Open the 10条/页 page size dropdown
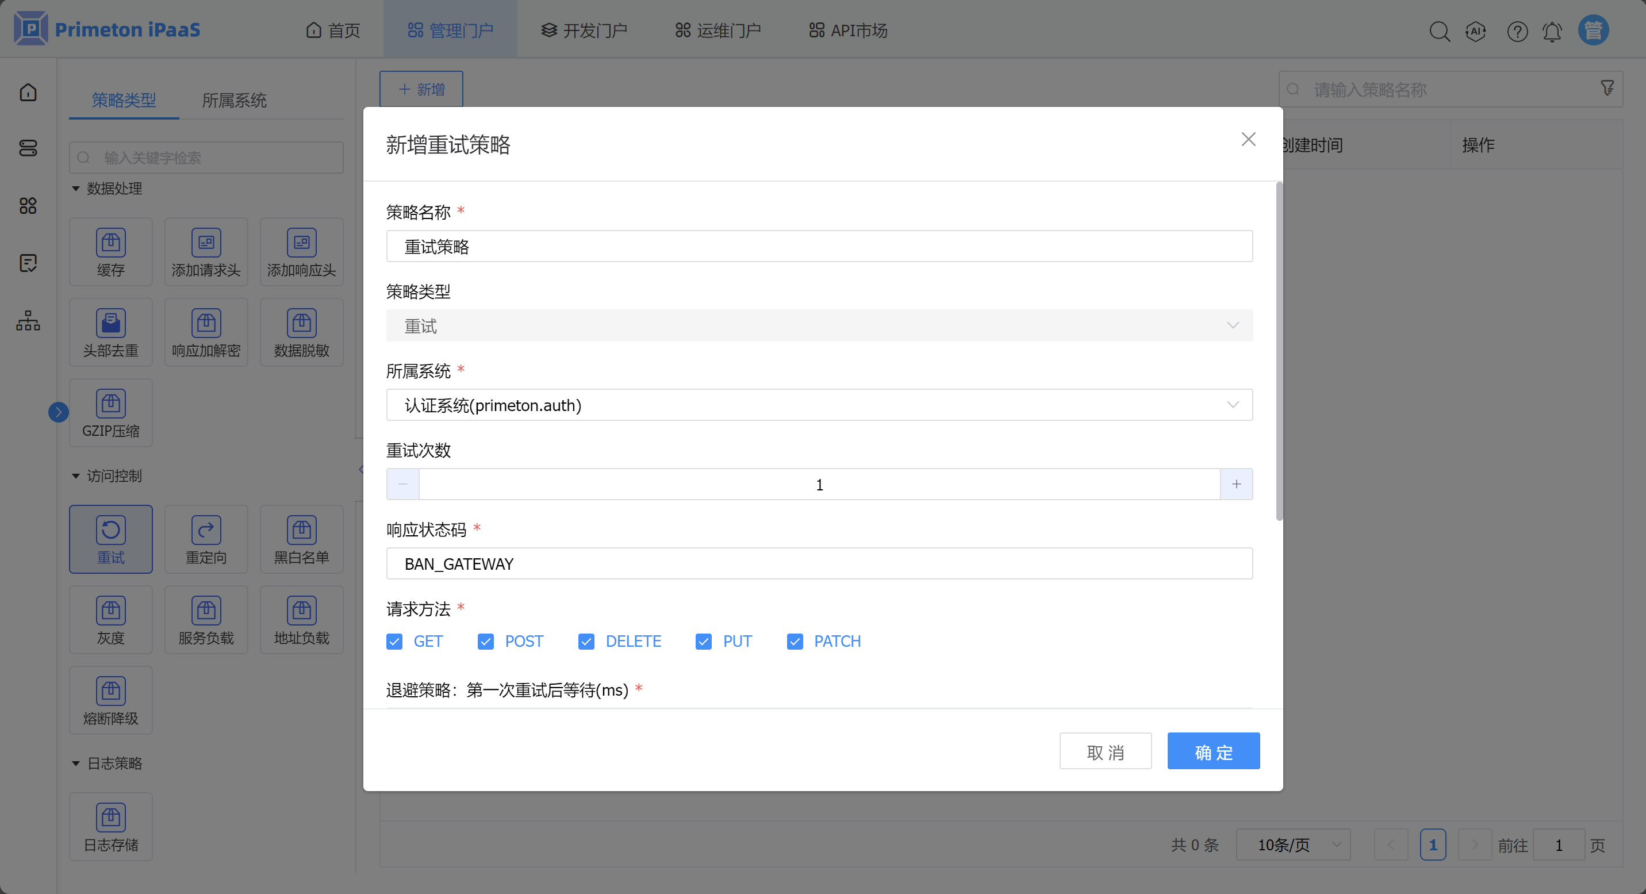The image size is (1646, 894). 1292,844
